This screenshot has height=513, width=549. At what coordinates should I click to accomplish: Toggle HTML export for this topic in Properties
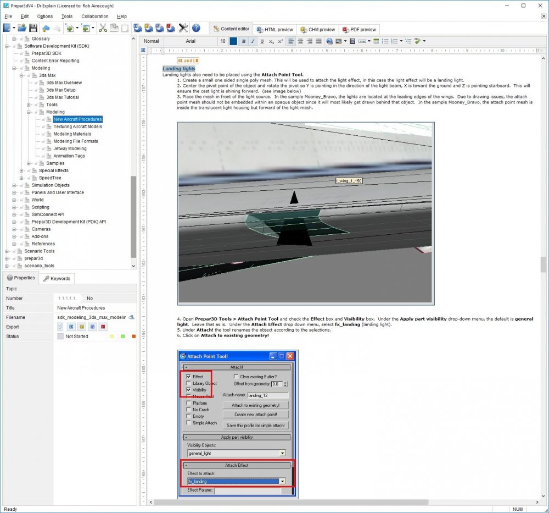[x=71, y=327]
